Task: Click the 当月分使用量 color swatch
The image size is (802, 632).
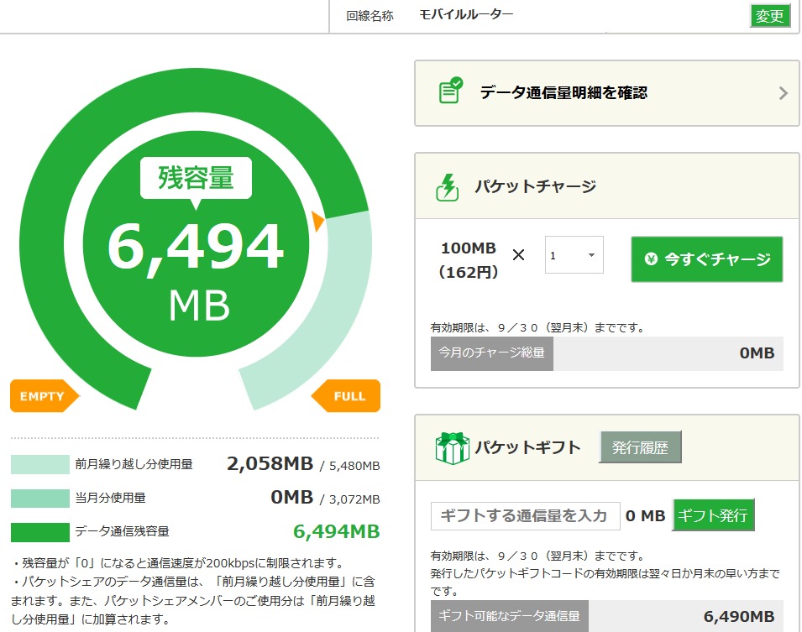Action: (x=39, y=498)
